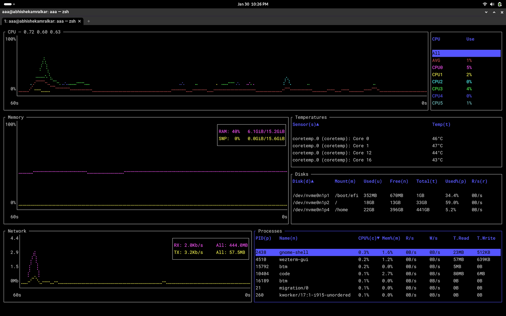Select CPU1 in the CPU legend
The height and width of the screenshot is (316, 506).
466,74
